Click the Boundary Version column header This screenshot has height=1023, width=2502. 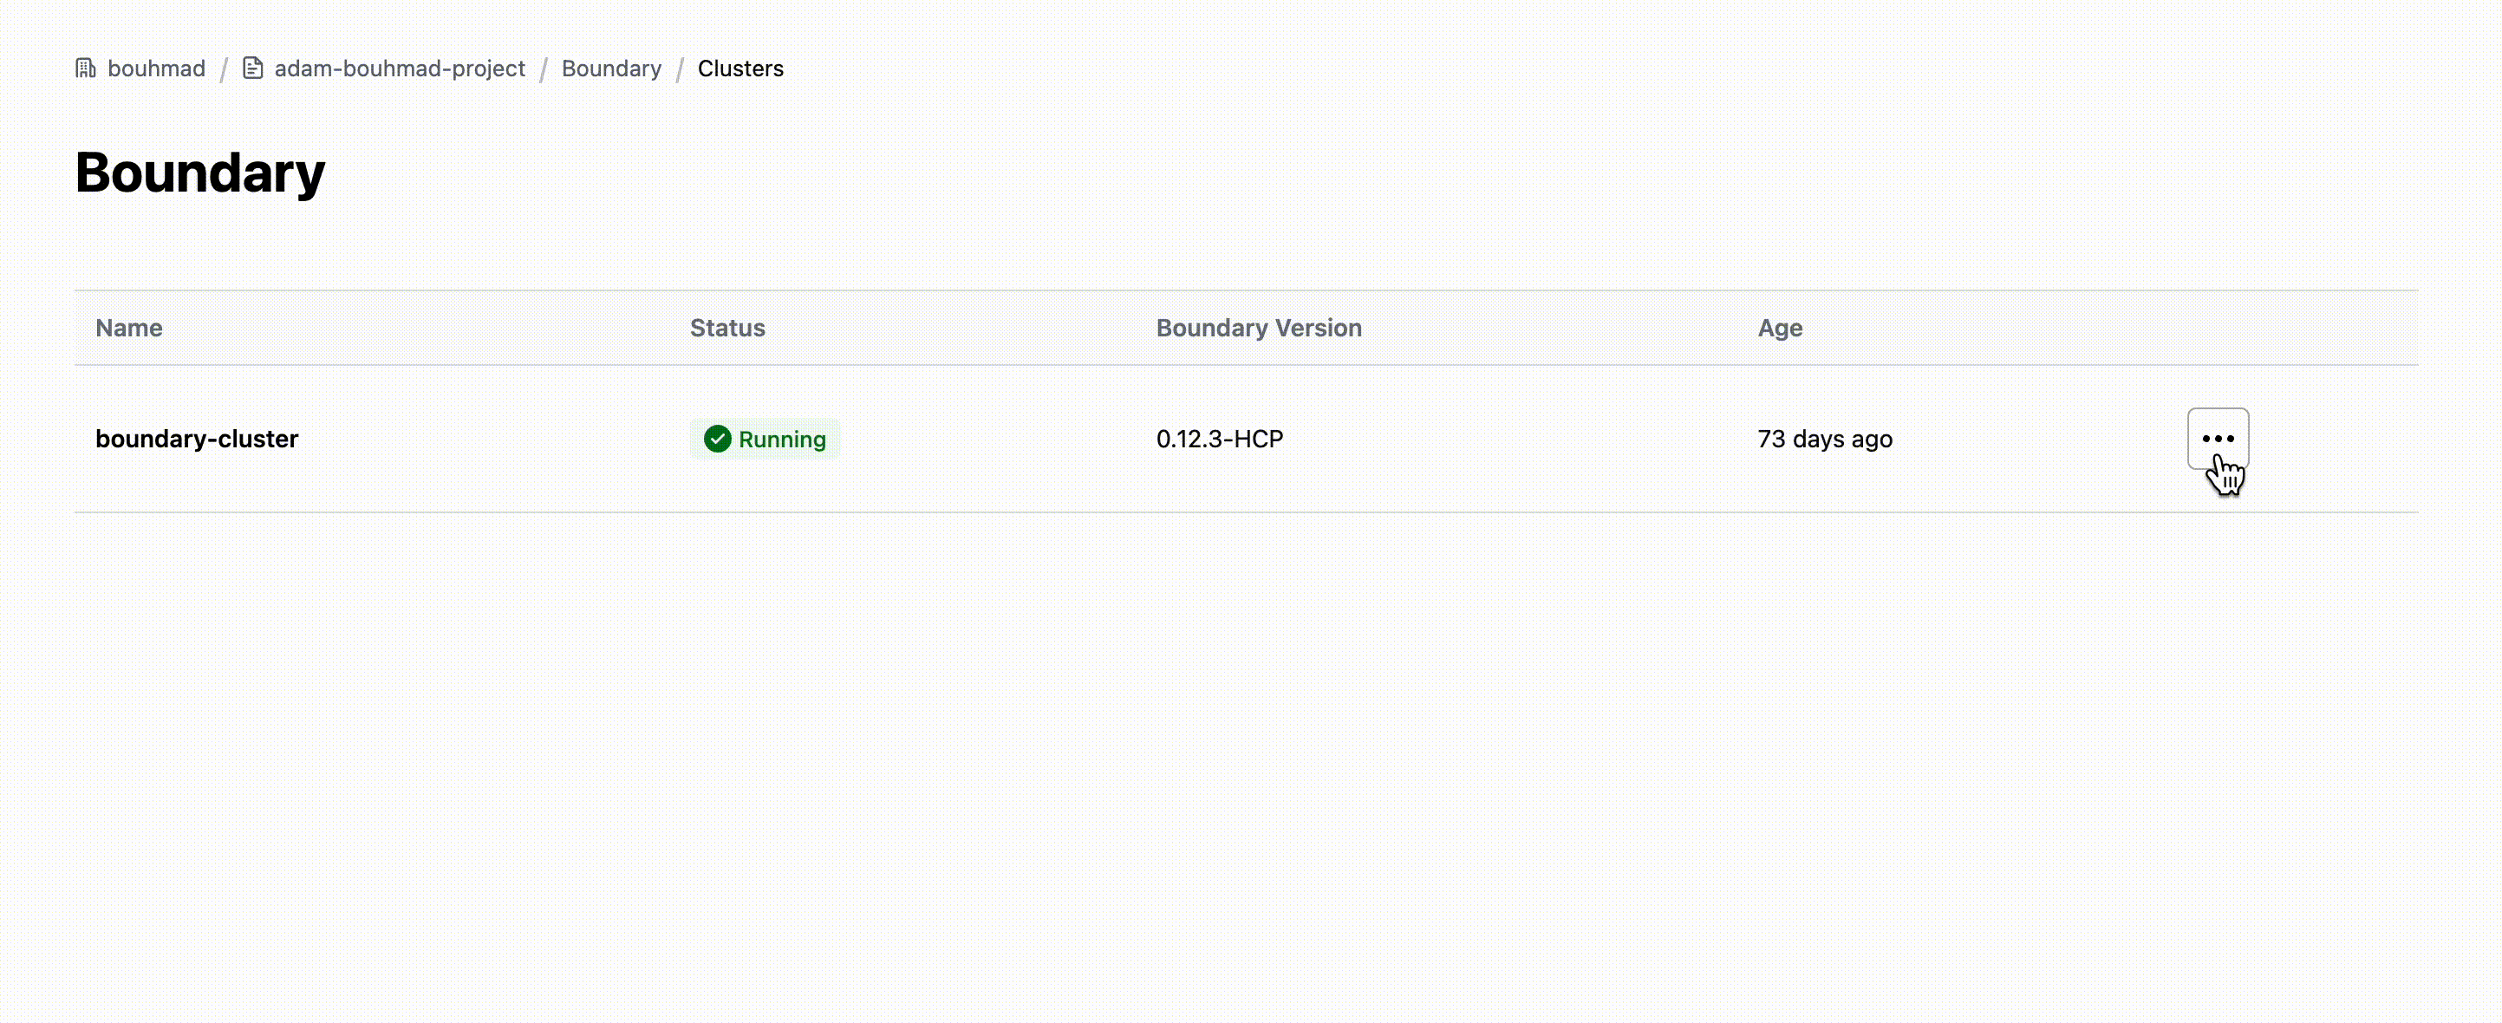(1259, 329)
